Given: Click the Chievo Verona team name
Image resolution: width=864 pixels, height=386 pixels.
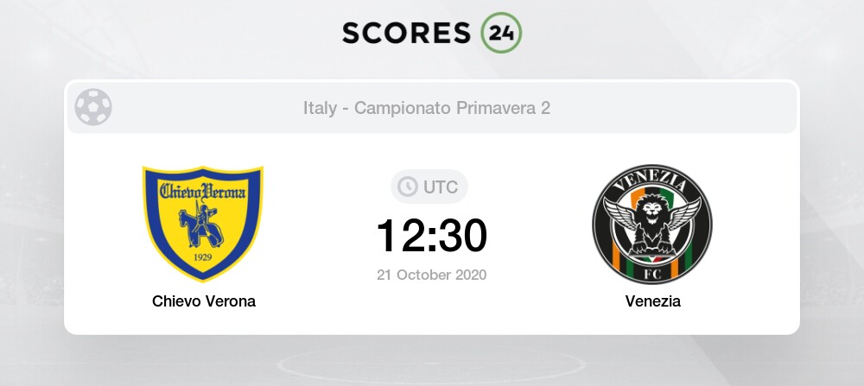Looking at the screenshot, I should click(x=204, y=301).
